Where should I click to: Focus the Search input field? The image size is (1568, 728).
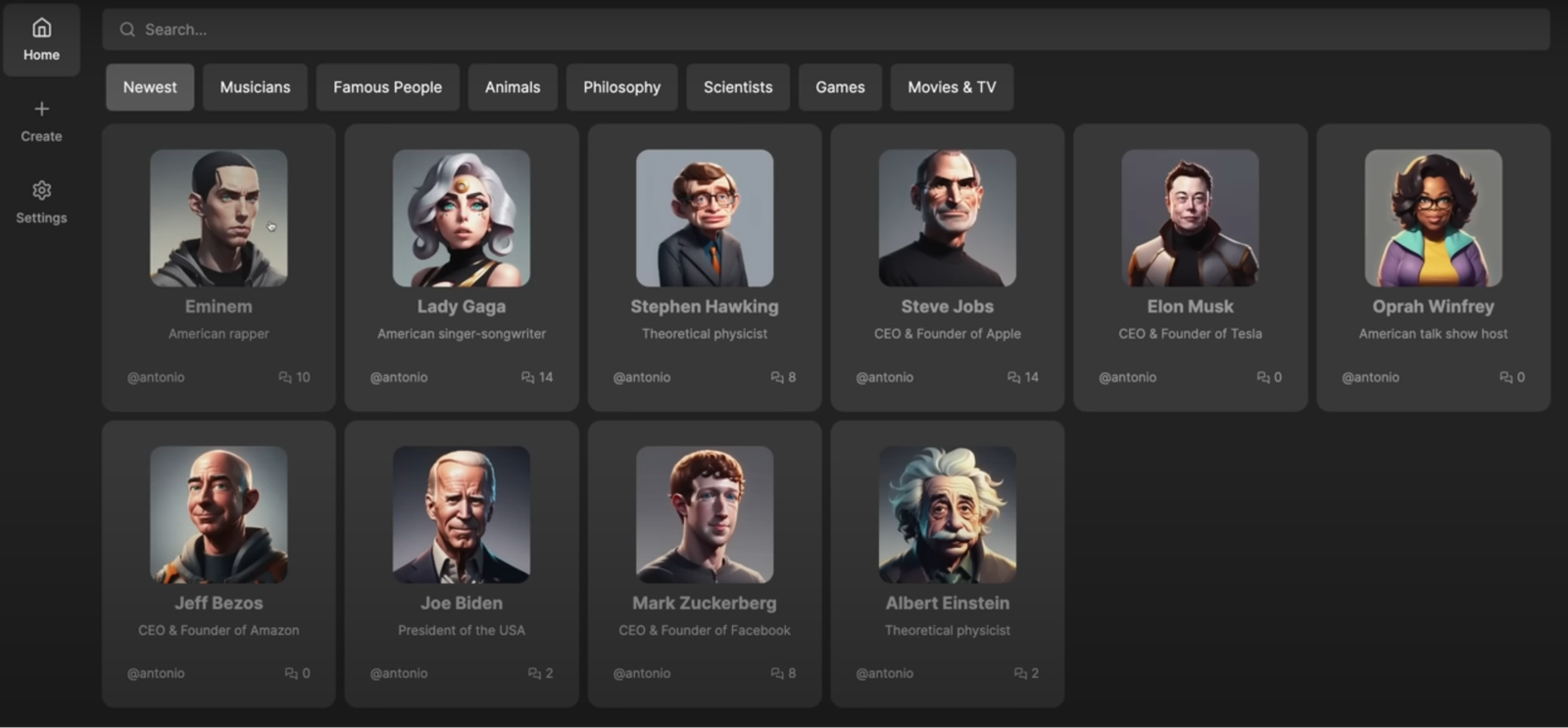(826, 29)
